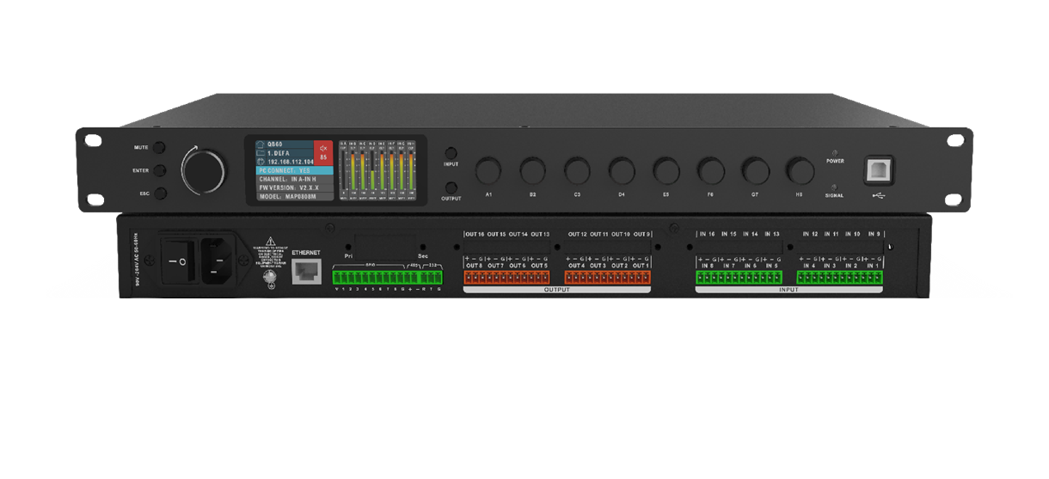The height and width of the screenshot is (479, 1049).
Task: Click the 'Pri' indicator label
Action: tap(348, 255)
